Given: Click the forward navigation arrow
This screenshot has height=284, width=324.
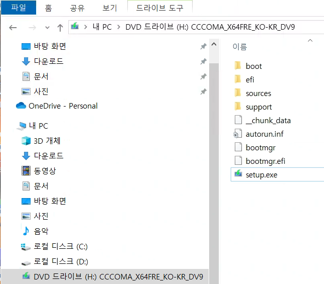Looking at the screenshot, I should coord(32,28).
